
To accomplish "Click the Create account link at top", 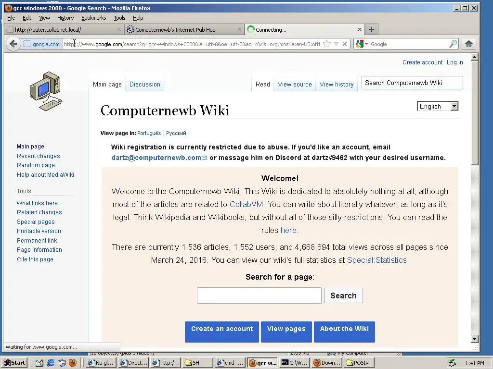I will pos(422,62).
